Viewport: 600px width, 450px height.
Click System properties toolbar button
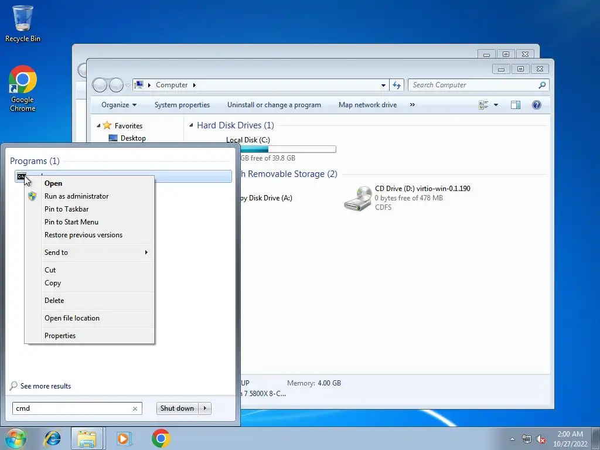tap(182, 105)
